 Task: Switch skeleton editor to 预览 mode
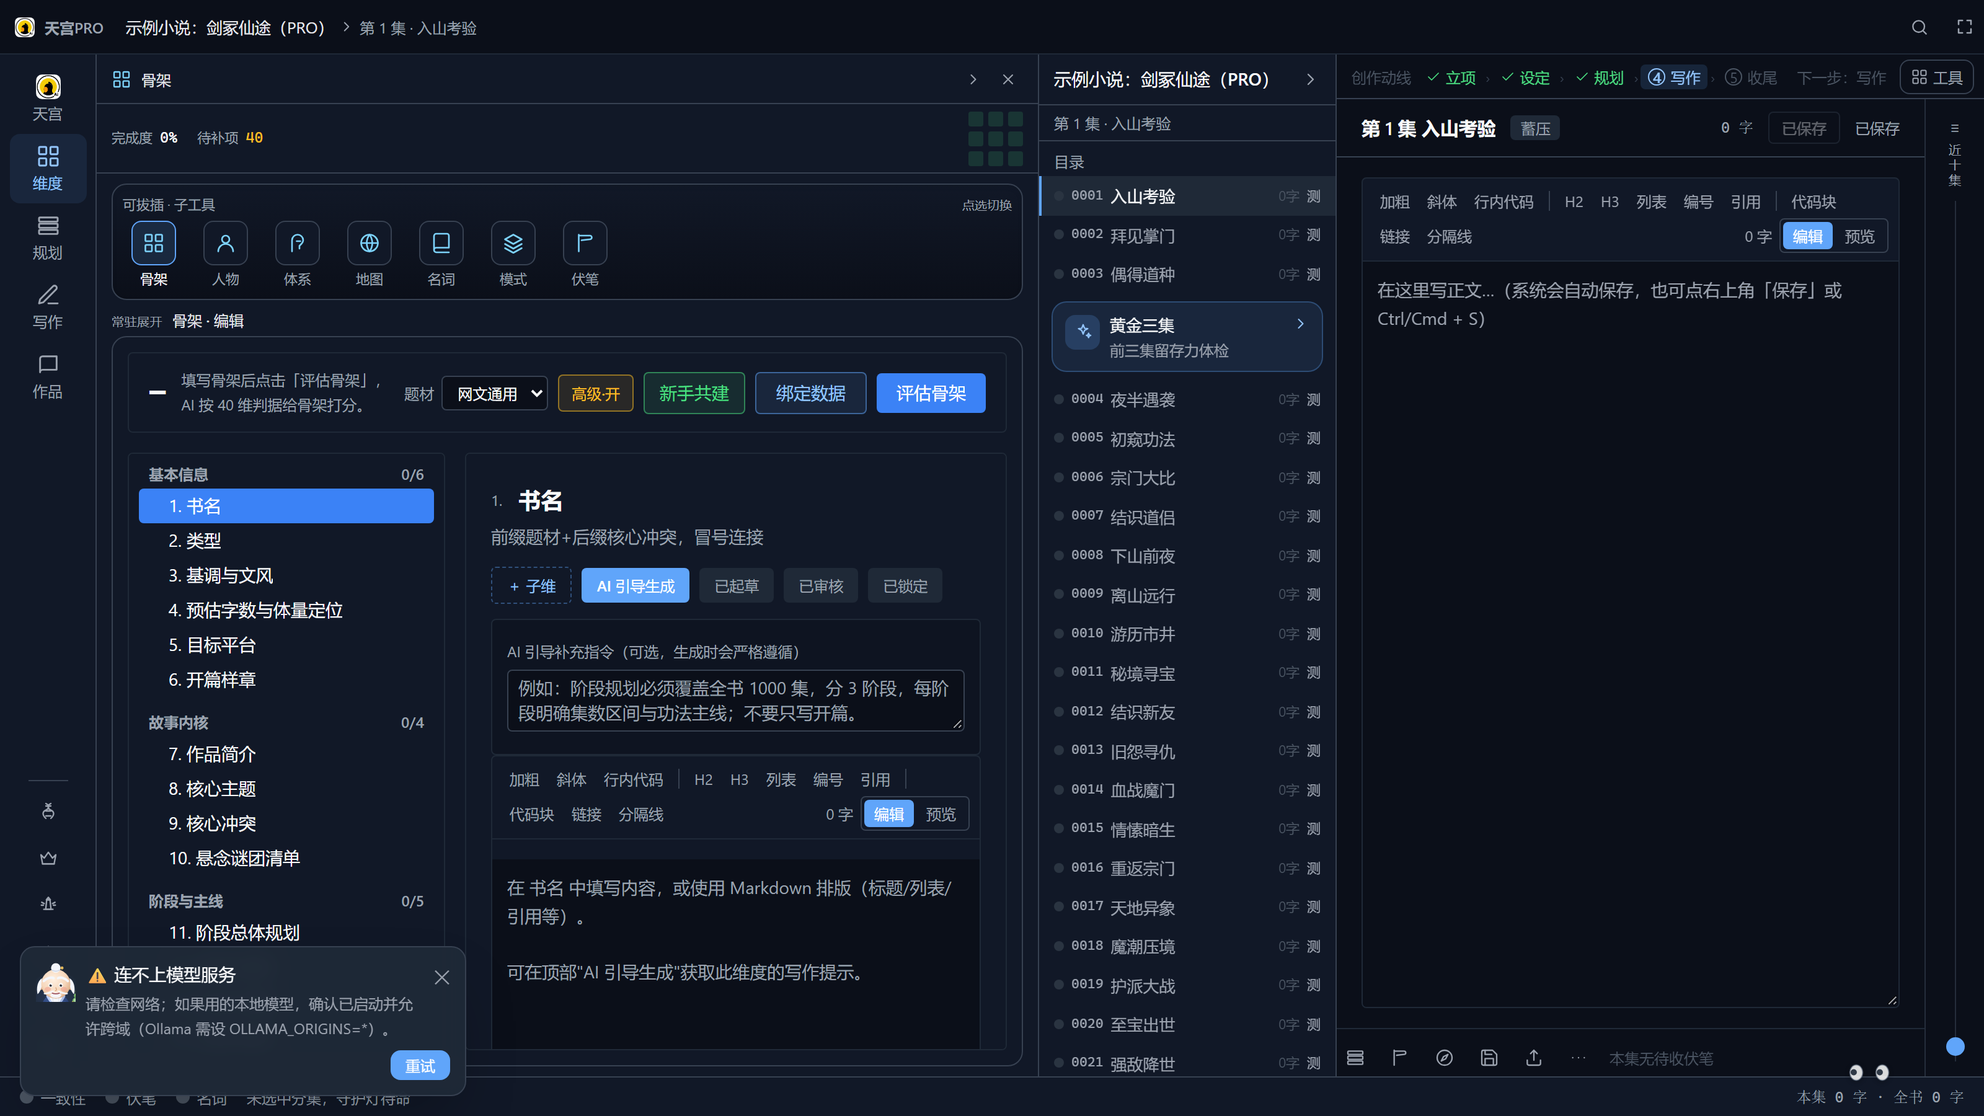pos(940,814)
